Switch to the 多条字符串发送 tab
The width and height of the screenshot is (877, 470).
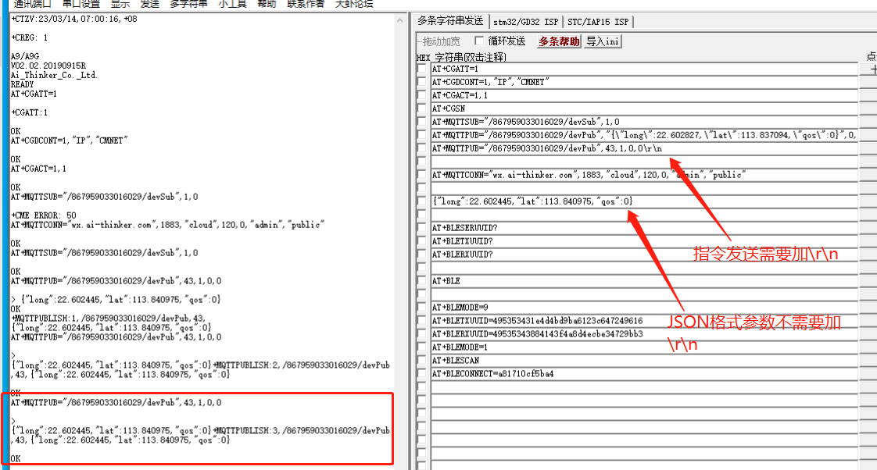tap(450, 21)
